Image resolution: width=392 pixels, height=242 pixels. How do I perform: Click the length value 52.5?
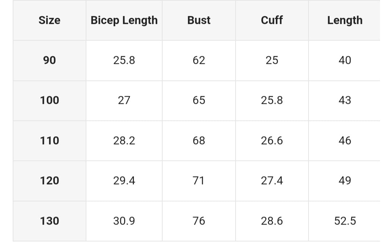coord(345,221)
